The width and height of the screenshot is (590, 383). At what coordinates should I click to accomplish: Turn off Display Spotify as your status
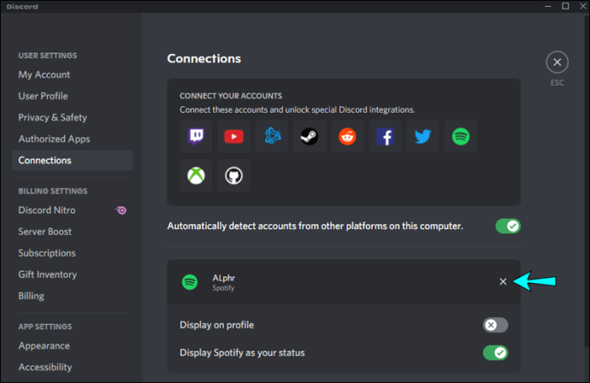(x=495, y=352)
